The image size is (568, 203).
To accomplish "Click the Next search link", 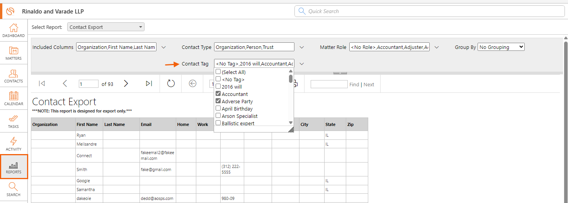I will pos(369,84).
